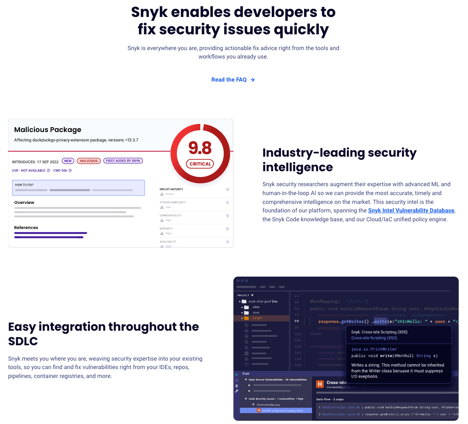Click ChatController.java:96 in the data flow
468x424 pixels.
coord(340,407)
